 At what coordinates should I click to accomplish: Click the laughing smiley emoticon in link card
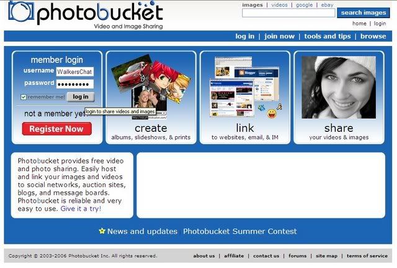click(272, 114)
